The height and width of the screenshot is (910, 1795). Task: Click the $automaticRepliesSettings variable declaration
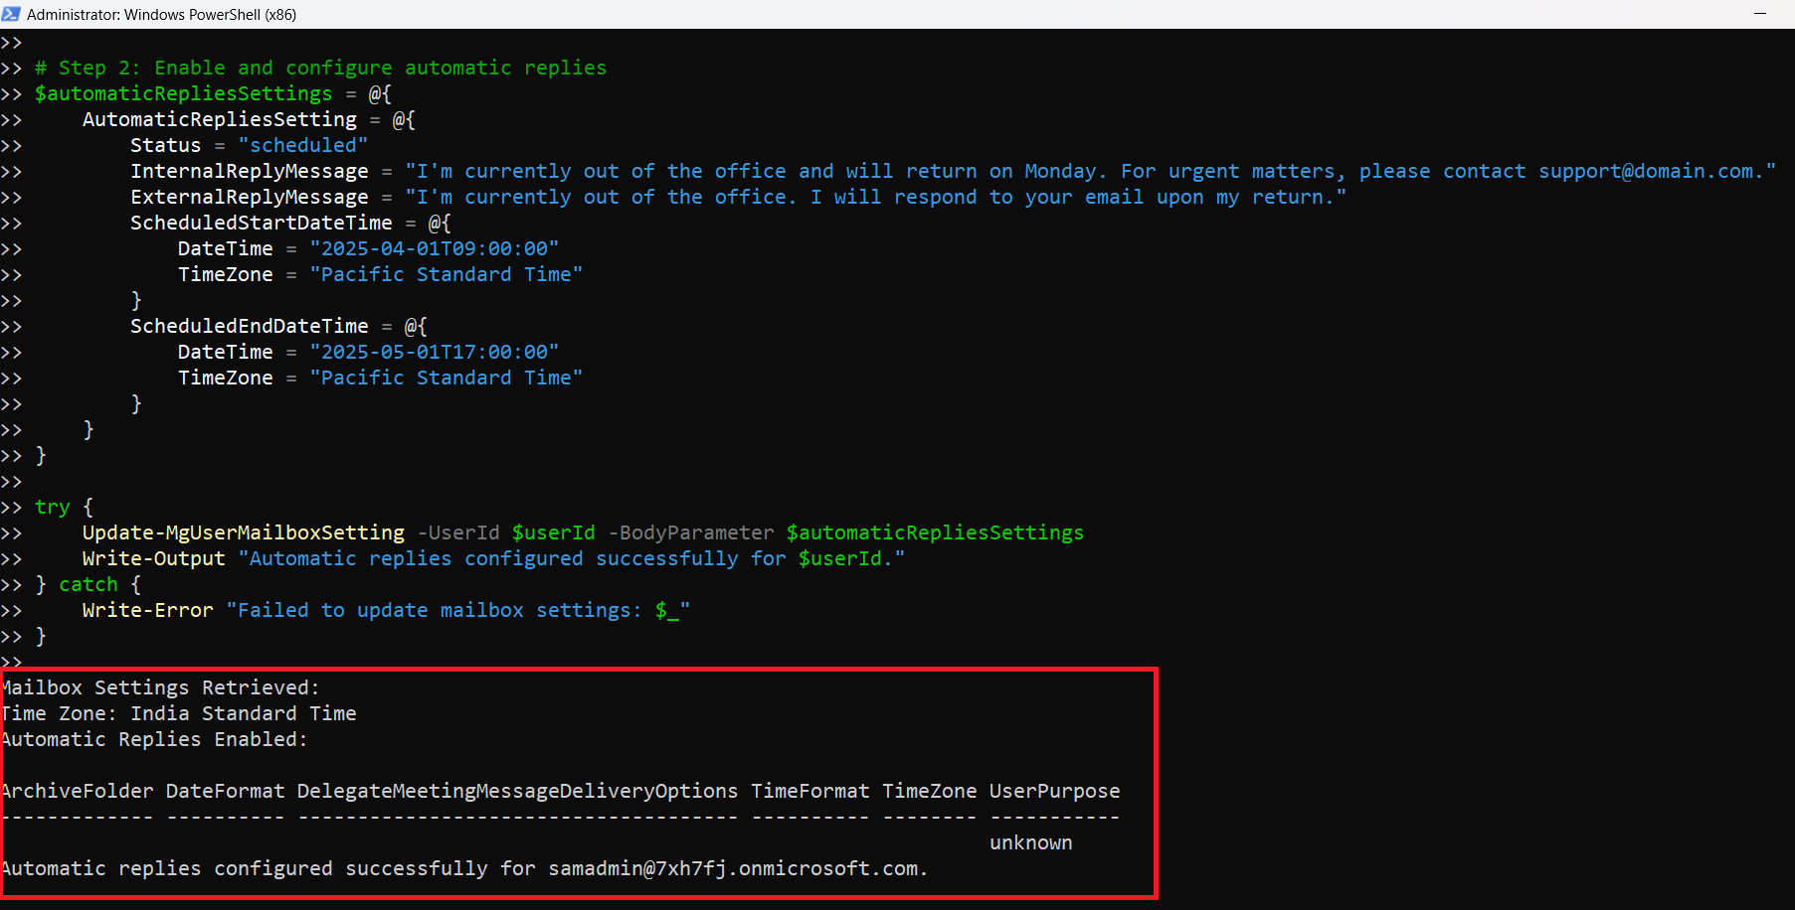point(184,93)
